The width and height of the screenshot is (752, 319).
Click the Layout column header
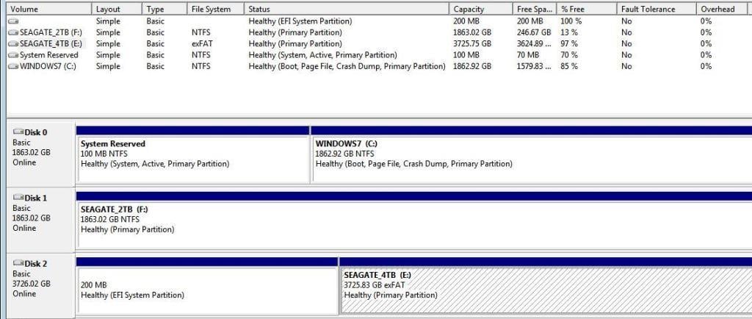(117, 9)
